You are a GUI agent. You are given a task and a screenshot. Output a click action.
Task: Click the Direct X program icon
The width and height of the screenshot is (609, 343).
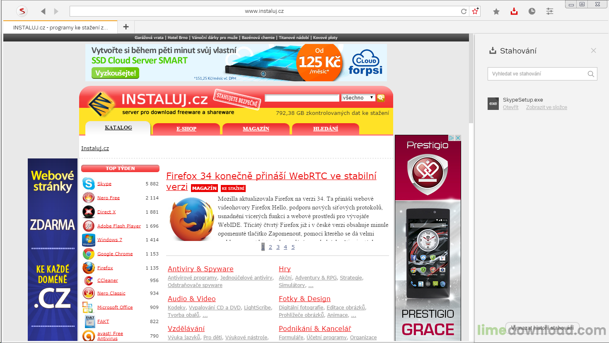click(88, 212)
